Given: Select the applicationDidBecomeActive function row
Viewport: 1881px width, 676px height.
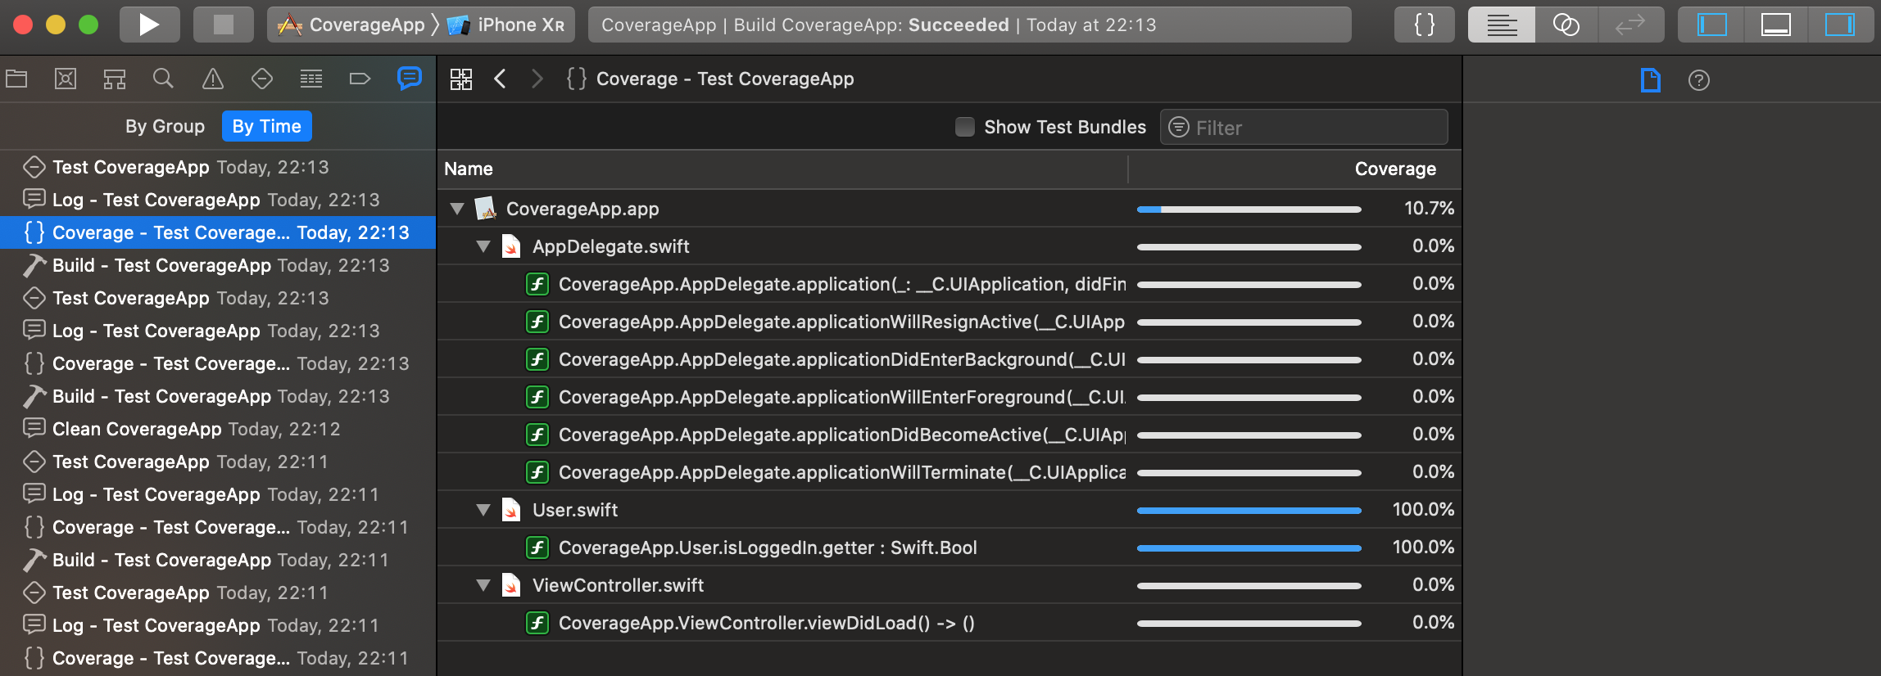Looking at the screenshot, I should 950,435.
